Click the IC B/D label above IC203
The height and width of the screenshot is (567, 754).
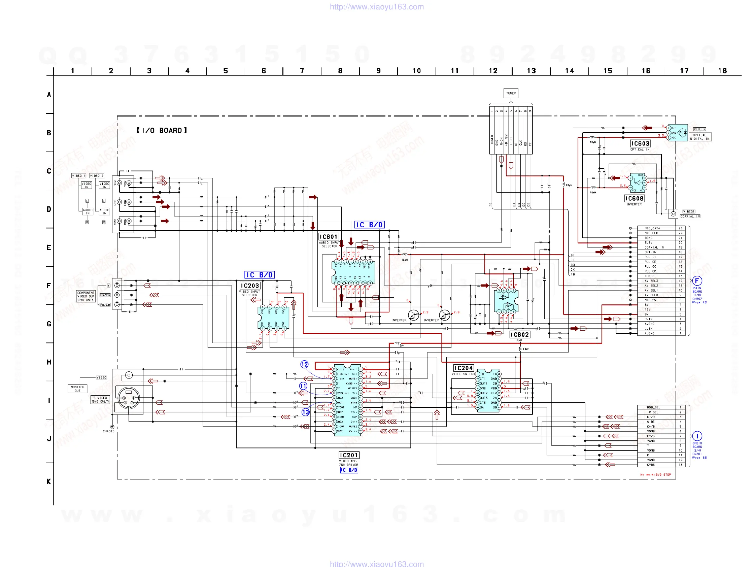tap(260, 275)
